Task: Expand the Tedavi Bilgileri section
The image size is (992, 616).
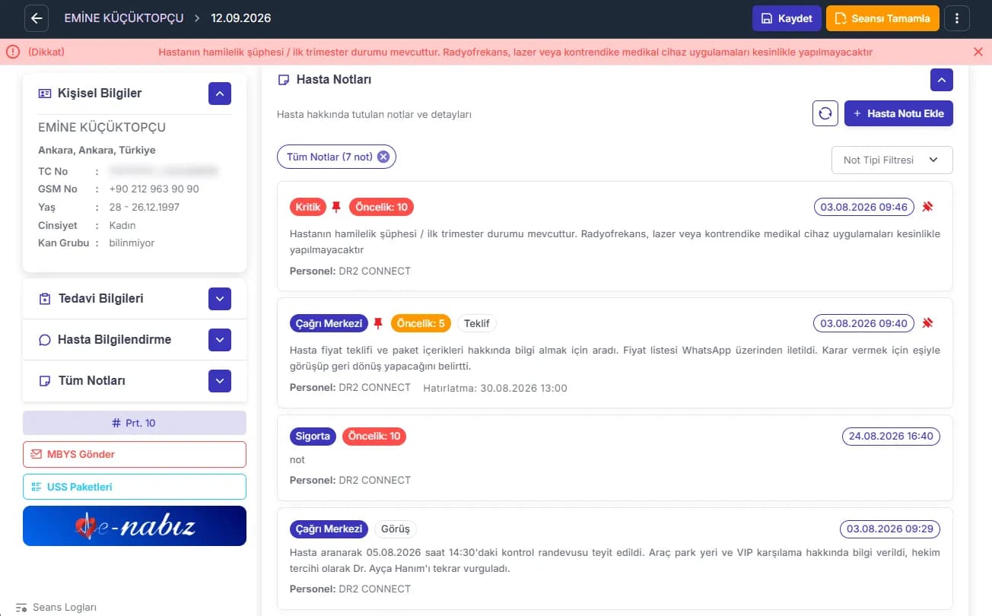Action: [220, 299]
